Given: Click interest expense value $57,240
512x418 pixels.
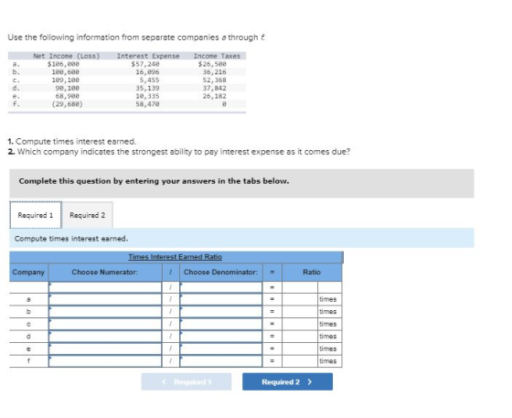Looking at the screenshot, I should tap(145, 64).
